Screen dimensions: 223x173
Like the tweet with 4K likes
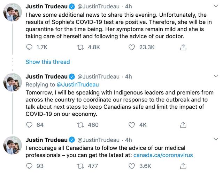coord(132,125)
